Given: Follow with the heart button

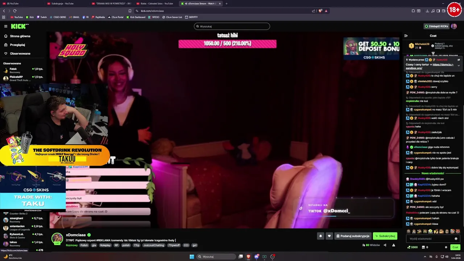Looking at the screenshot, I should pyautogui.click(x=329, y=236).
